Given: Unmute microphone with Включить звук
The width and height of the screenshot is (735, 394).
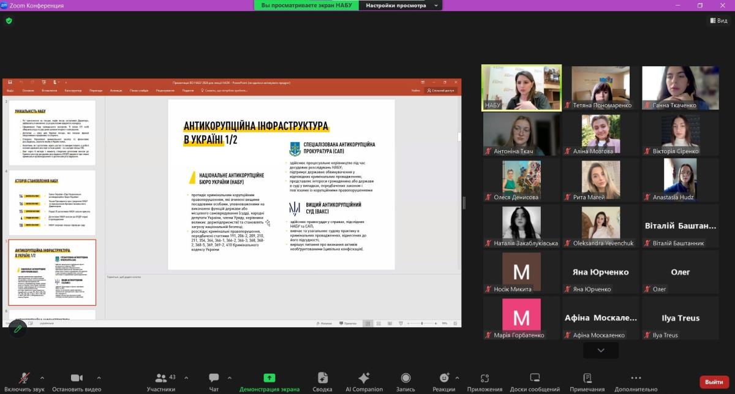Looking at the screenshot, I should tap(25, 378).
